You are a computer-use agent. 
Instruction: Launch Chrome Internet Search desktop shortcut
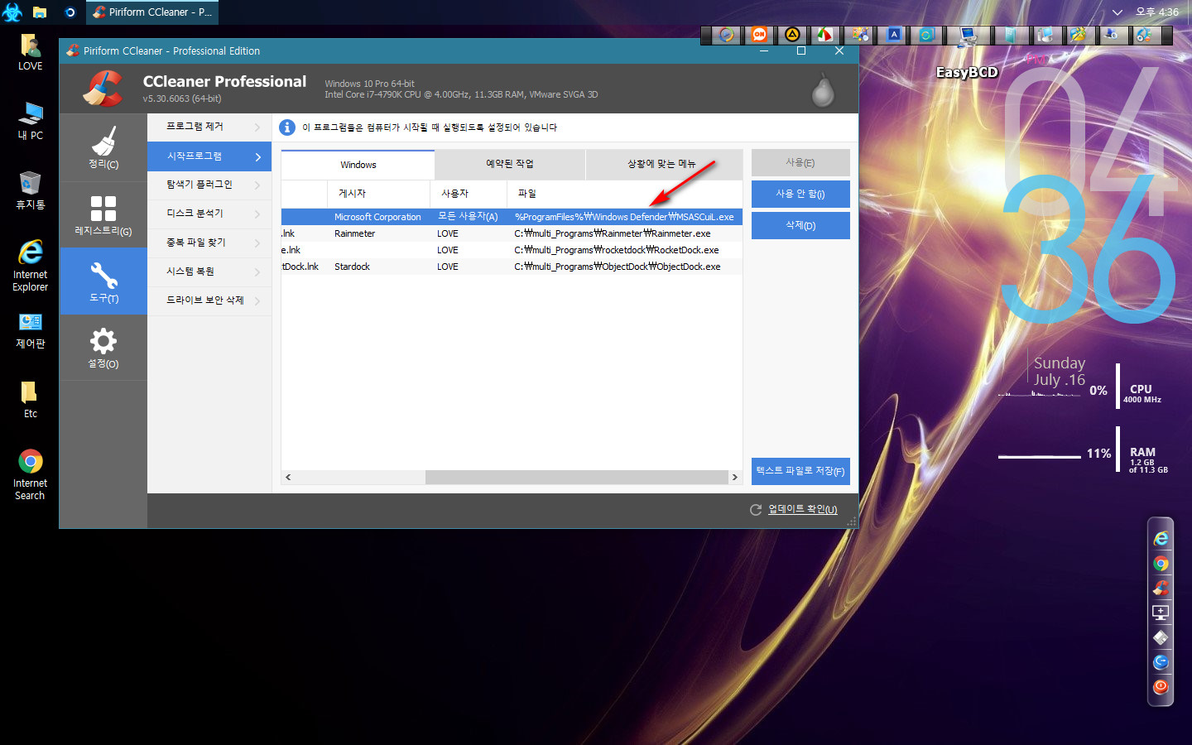31,474
